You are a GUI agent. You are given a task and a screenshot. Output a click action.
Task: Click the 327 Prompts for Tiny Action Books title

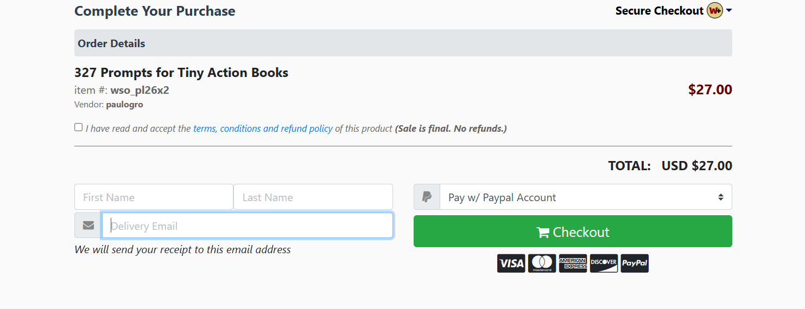(x=181, y=73)
